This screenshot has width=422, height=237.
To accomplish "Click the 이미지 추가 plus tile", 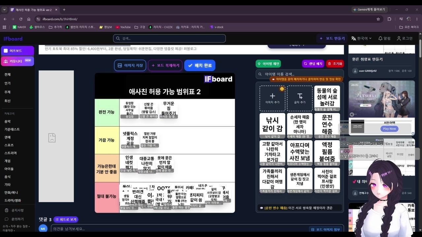I will (x=272, y=98).
